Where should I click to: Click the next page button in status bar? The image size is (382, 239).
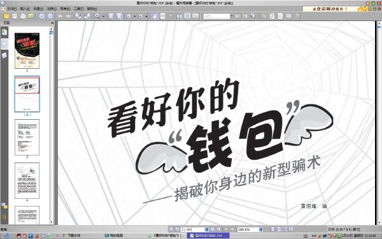(x=212, y=229)
